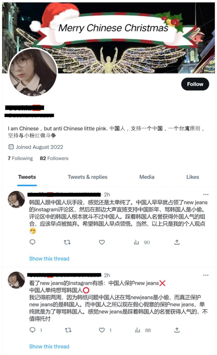Screen dimensions: 217x355
Task: Reply to the first tweet via comment icon
Action: [32, 242]
